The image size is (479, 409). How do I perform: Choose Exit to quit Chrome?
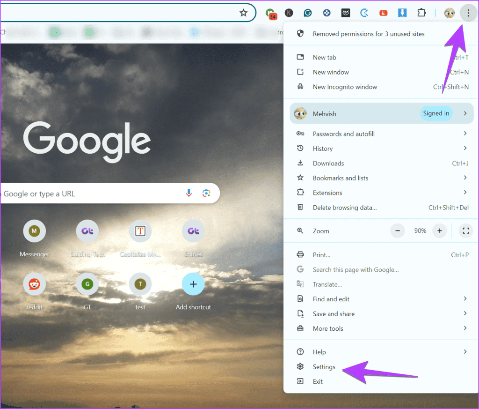381,381
